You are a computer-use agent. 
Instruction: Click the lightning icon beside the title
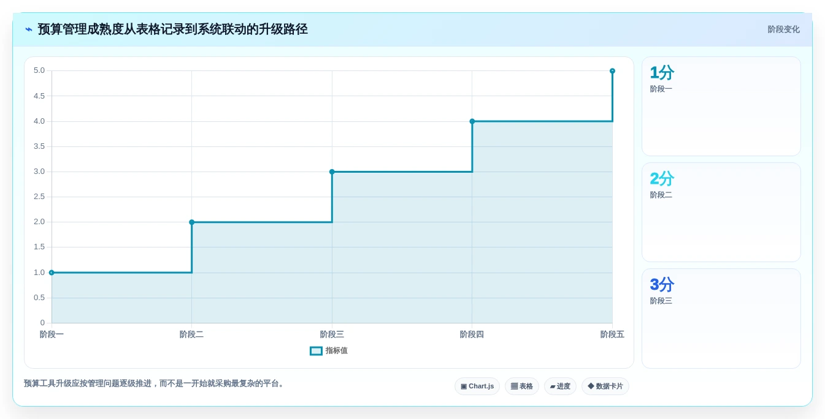(29, 29)
